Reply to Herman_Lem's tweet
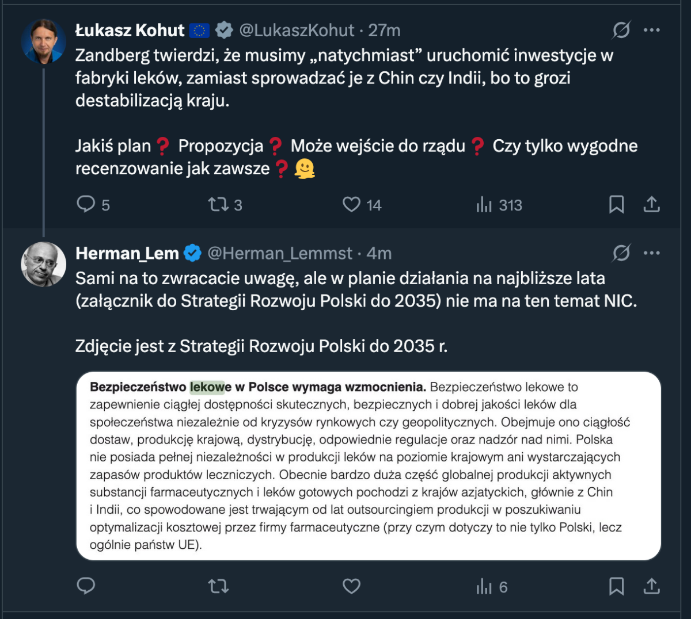This screenshot has height=619, width=691. coord(86,586)
